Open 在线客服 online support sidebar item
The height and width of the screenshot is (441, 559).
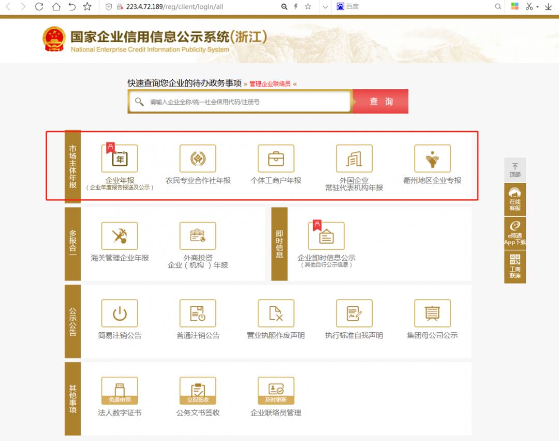tap(515, 199)
